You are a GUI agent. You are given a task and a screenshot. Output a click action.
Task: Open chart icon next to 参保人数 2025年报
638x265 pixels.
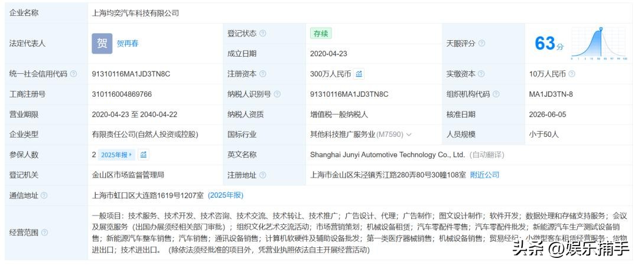click(x=143, y=155)
